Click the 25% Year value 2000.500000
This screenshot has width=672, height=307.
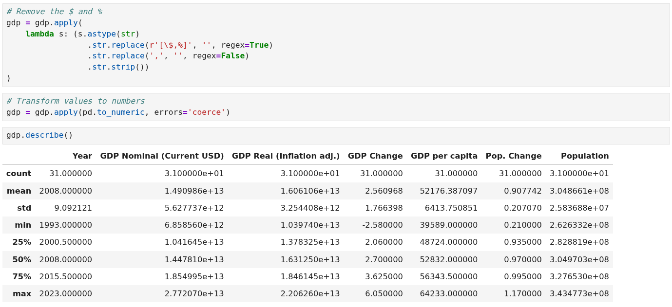[x=66, y=242]
